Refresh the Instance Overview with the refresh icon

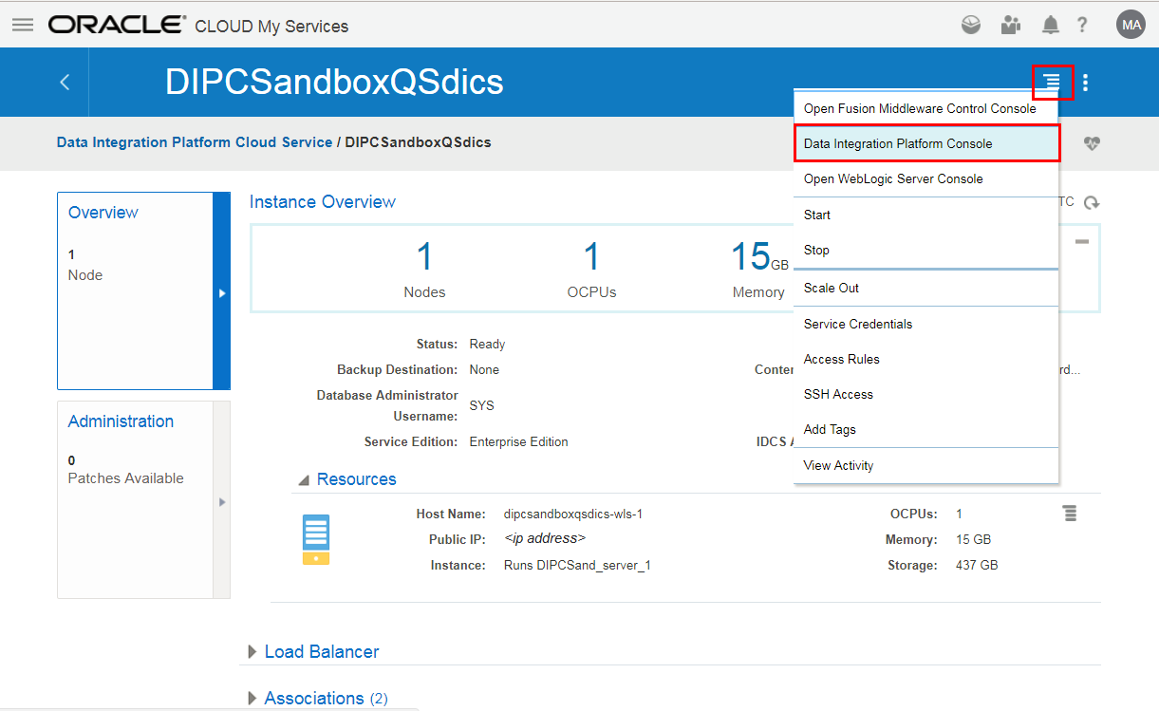[x=1090, y=201]
